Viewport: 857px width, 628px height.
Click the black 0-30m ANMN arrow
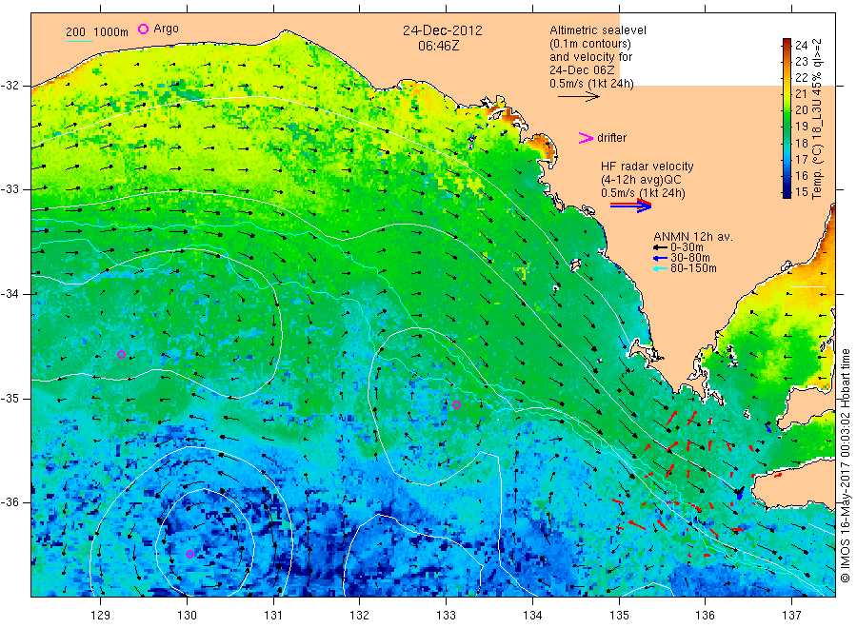coord(660,247)
